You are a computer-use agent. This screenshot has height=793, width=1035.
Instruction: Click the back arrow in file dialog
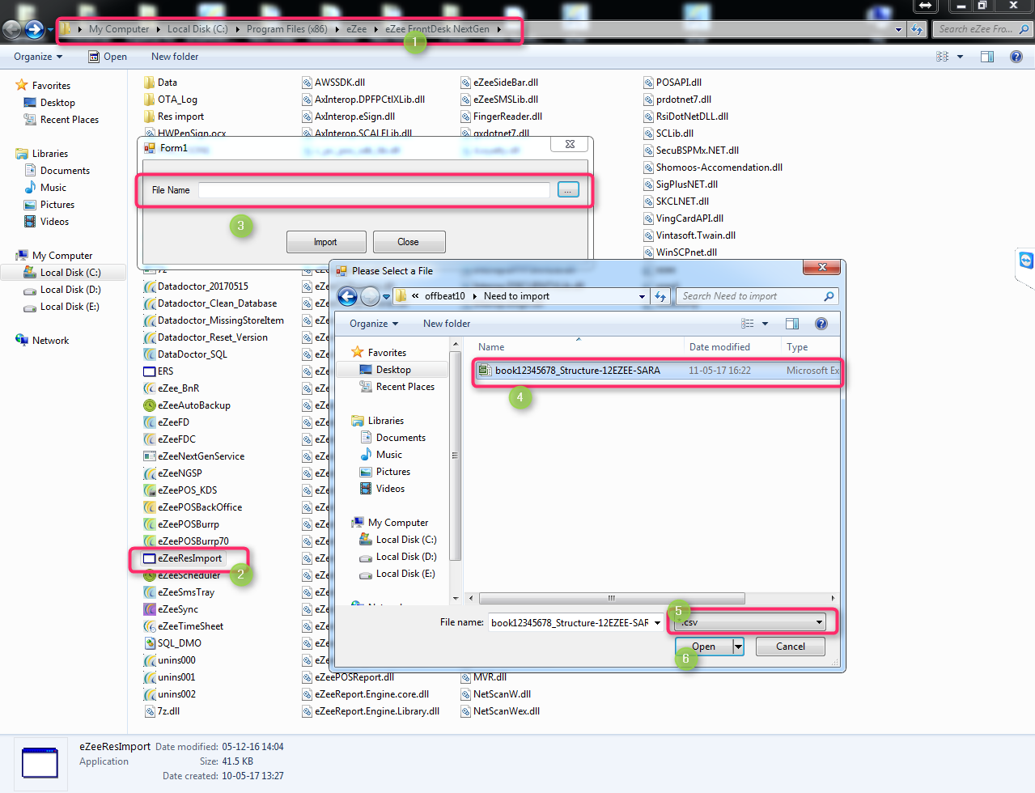point(348,296)
